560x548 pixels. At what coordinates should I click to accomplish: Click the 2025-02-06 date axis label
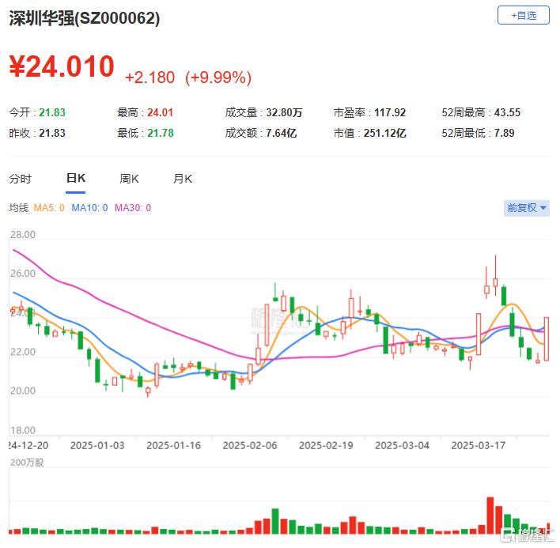(250, 445)
